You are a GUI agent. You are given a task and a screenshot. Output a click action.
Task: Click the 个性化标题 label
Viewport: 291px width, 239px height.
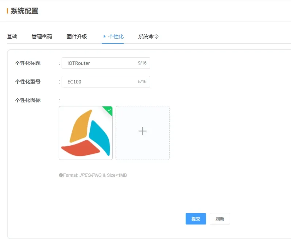coord(28,63)
